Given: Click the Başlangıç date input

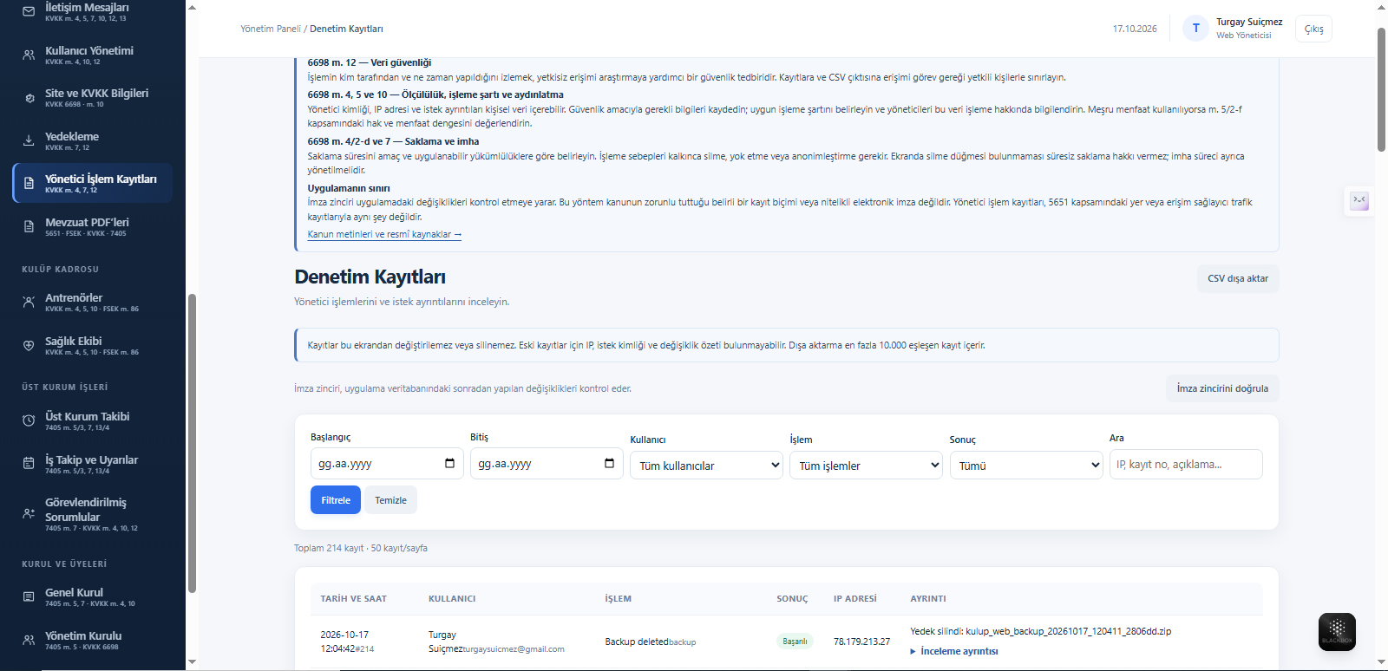Looking at the screenshot, I should pyautogui.click(x=387, y=464).
